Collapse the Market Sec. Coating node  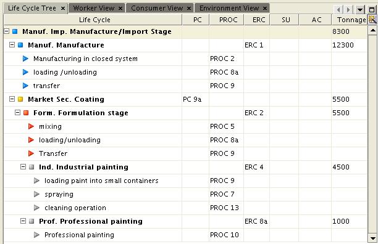click(x=12, y=99)
